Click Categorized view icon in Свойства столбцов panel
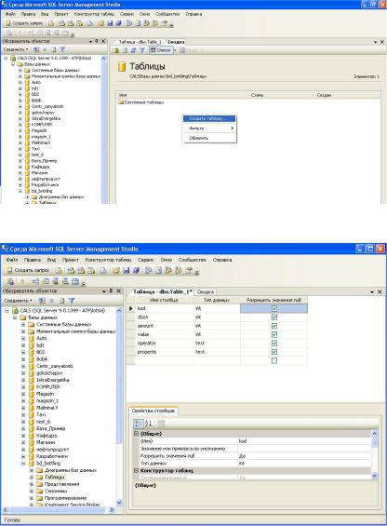The width and height of the screenshot is (387, 526). coord(139,424)
